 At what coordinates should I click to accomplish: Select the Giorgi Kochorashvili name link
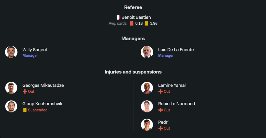click(x=42, y=104)
